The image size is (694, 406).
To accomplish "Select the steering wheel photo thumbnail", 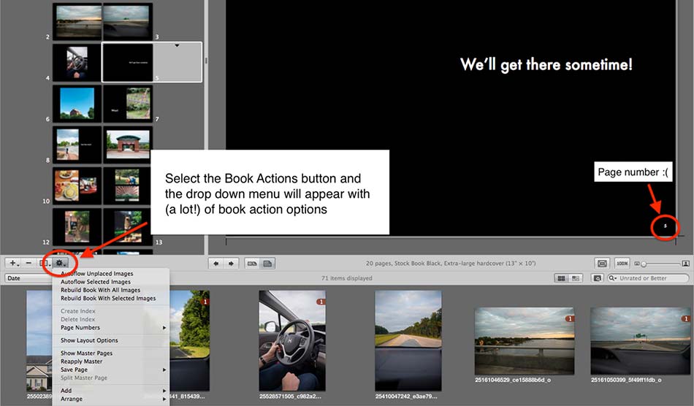I will (x=292, y=340).
